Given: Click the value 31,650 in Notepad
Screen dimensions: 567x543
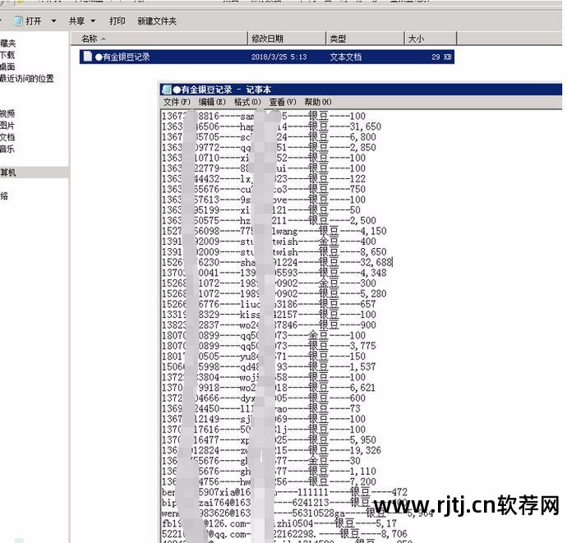Looking at the screenshot, I should [365, 127].
